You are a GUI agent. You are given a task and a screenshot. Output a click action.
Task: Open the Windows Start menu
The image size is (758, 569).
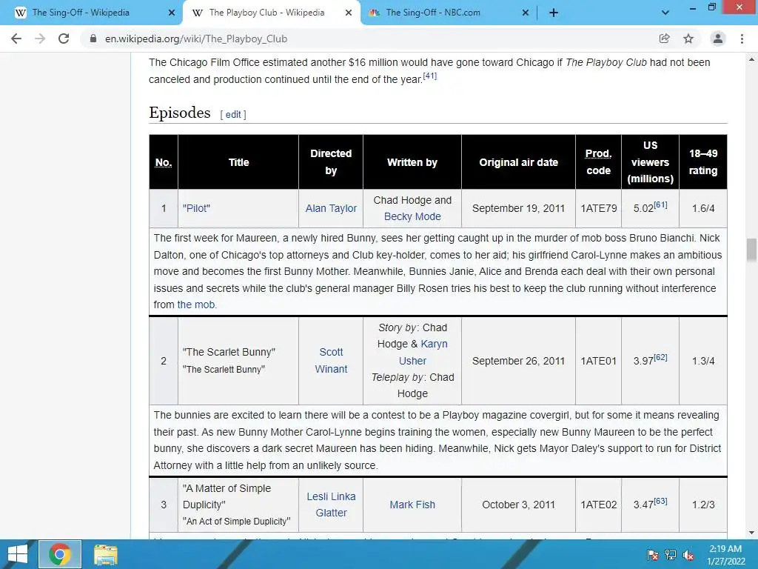coord(18,554)
